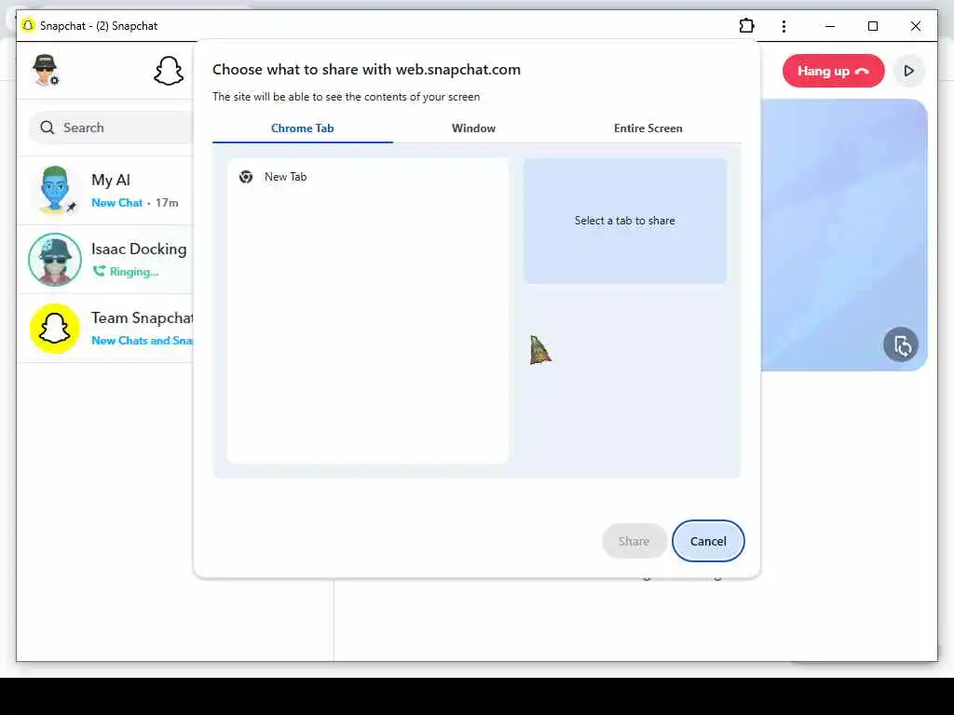Click the rotate camera icon on video preview
Viewport: 954px width, 715px height.
tap(901, 344)
